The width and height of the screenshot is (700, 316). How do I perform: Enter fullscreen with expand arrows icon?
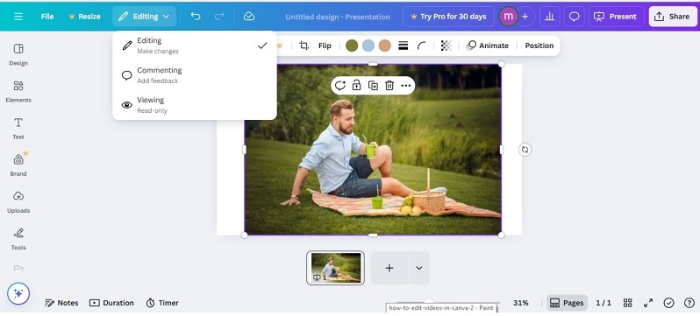(648, 303)
